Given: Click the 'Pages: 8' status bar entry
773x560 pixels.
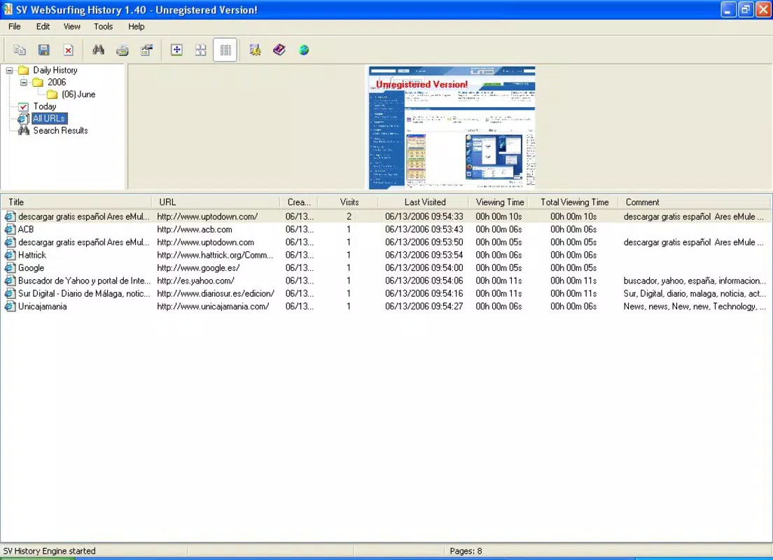Looking at the screenshot, I should coord(466,551).
